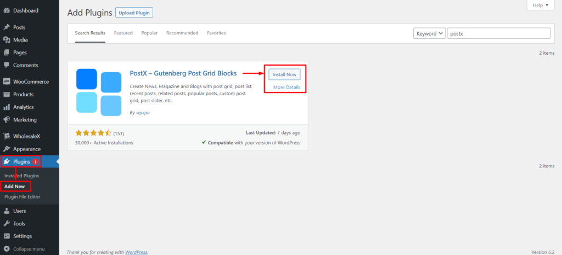Open the Users menu label
This screenshot has width=562, height=255.
(x=20, y=211)
